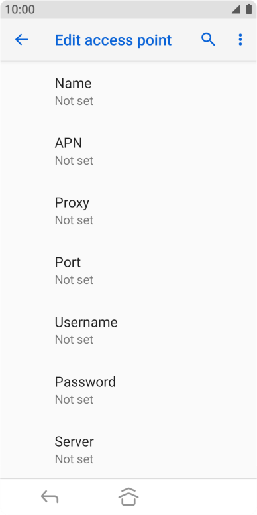Screen dimensions: 257x515
Task: Open the Name setting
Action: [128, 92]
